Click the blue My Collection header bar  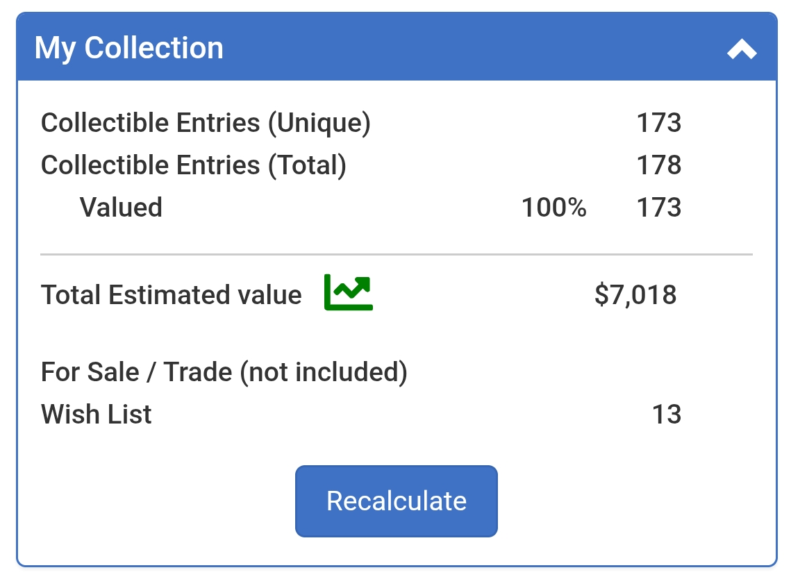[397, 47]
